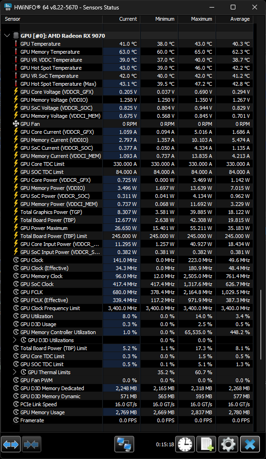
Task: Click the clock icon for GPU Fan PWM
Action: (16, 380)
